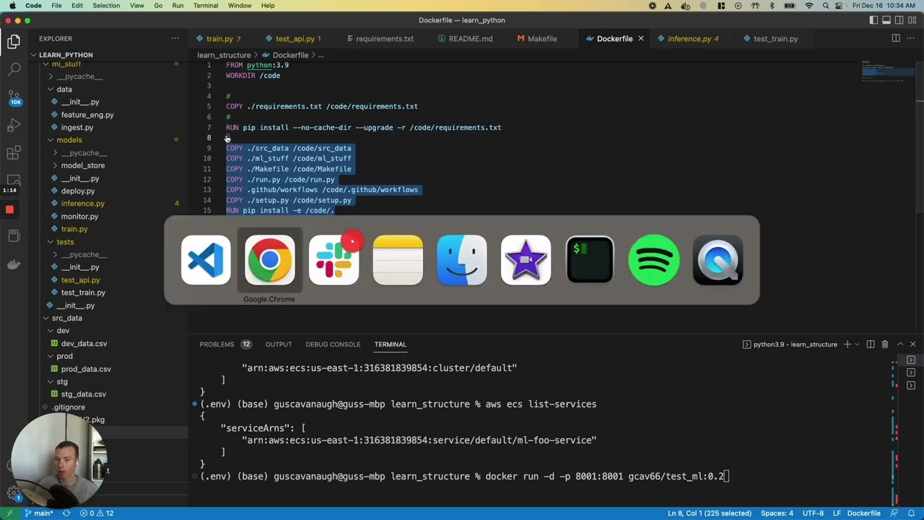
Task: Expand __pycache__ folder under models
Action: click(x=84, y=153)
